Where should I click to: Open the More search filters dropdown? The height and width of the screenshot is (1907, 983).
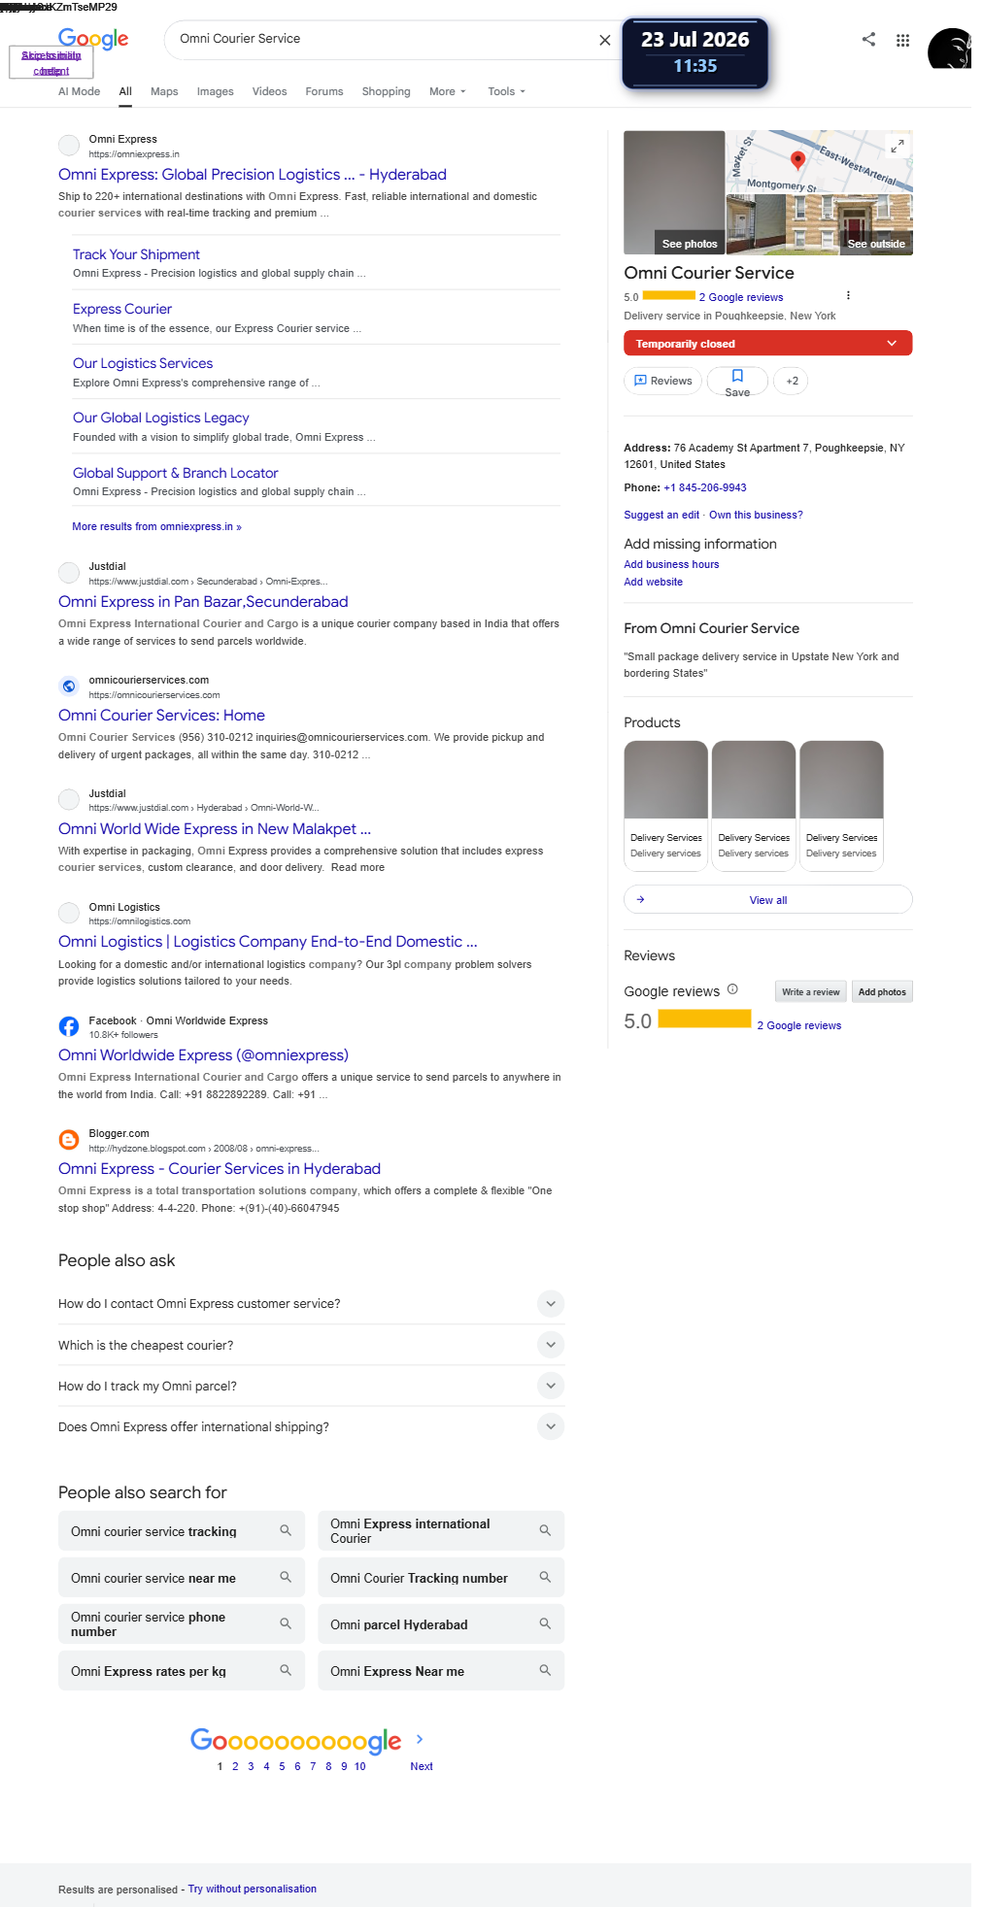[x=448, y=91]
